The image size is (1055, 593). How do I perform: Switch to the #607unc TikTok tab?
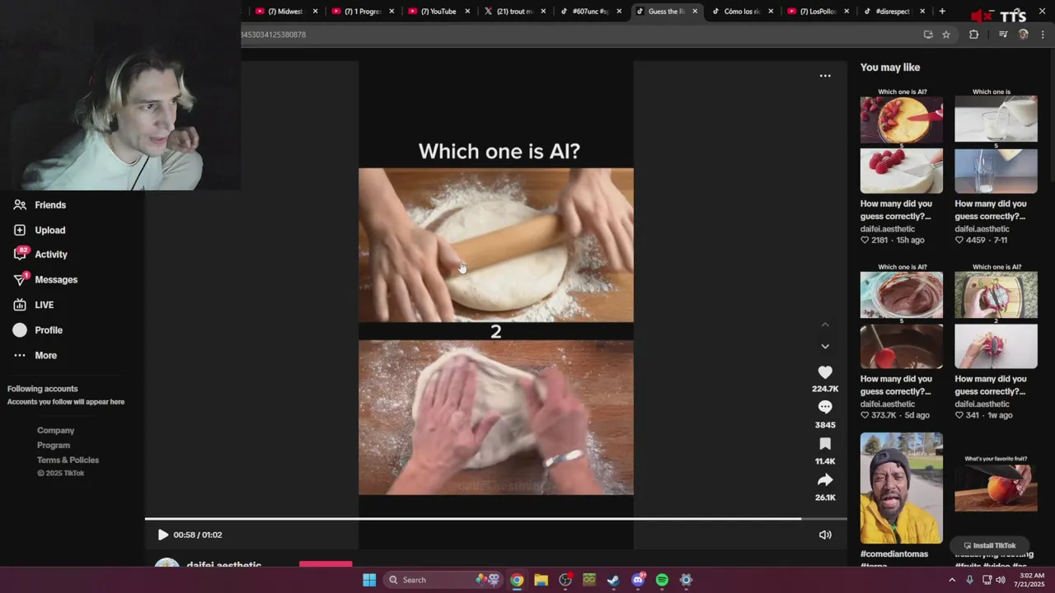(590, 12)
